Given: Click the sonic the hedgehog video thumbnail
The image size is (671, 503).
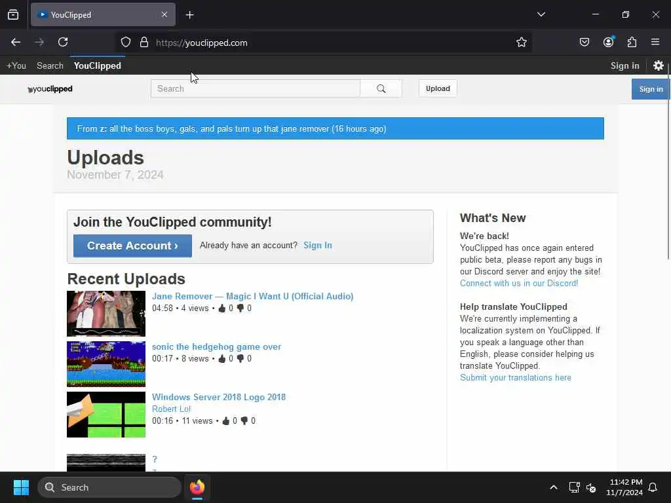Looking at the screenshot, I should (106, 364).
